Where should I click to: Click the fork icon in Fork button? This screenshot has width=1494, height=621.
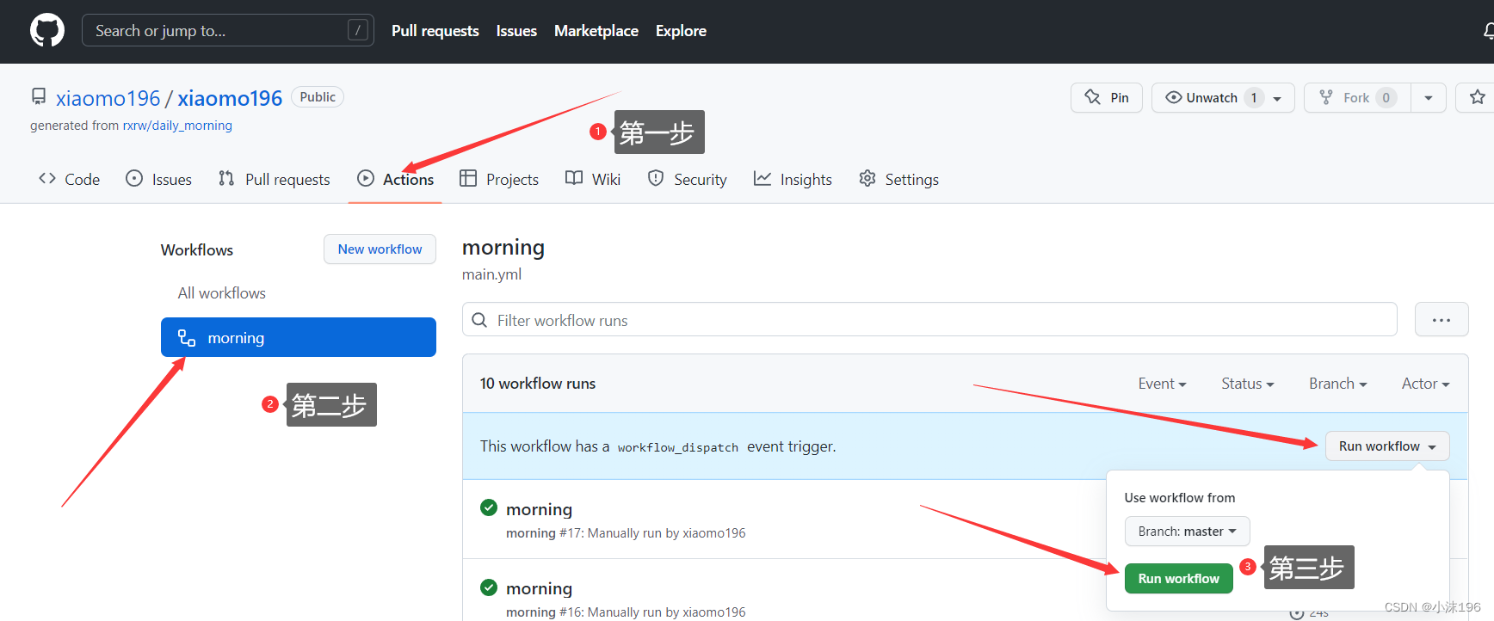pyautogui.click(x=1326, y=97)
